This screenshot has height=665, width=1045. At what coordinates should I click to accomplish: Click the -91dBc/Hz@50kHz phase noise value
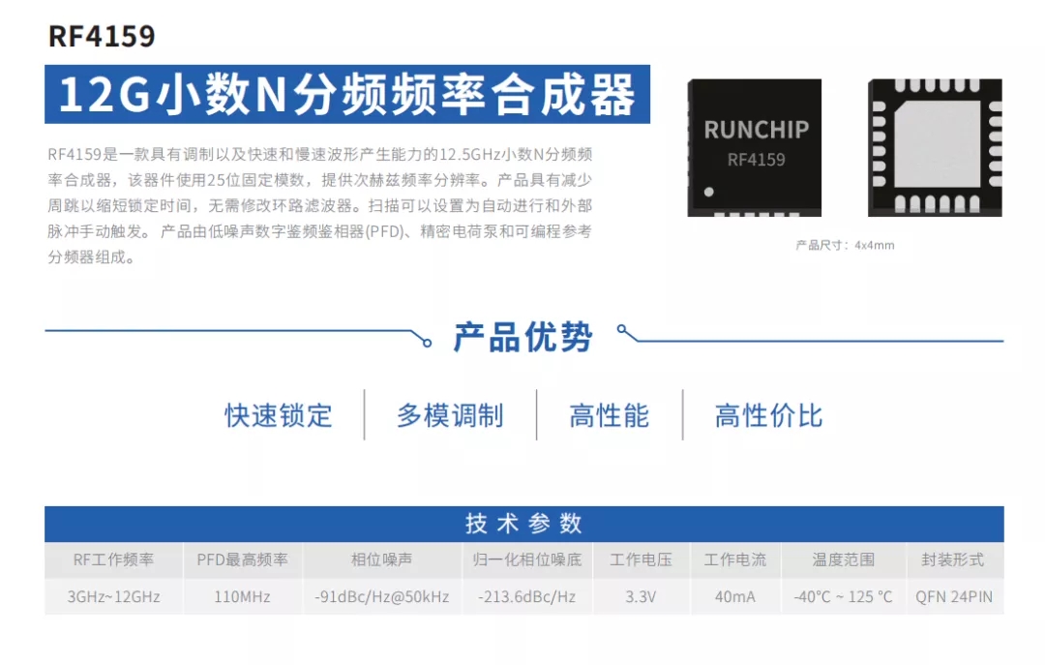pyautogui.click(x=381, y=596)
